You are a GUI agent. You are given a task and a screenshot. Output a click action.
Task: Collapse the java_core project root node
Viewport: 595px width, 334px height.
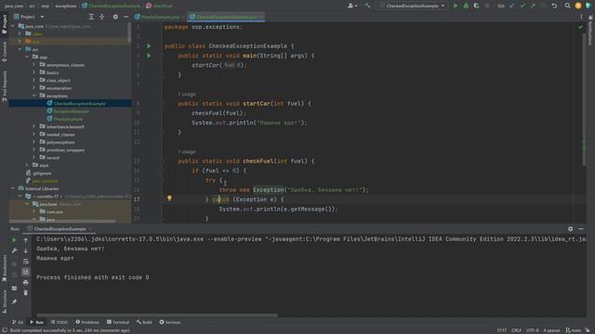13,27
